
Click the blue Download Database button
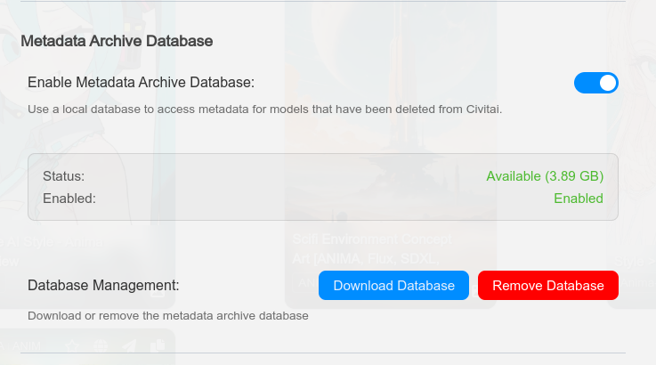(x=393, y=286)
